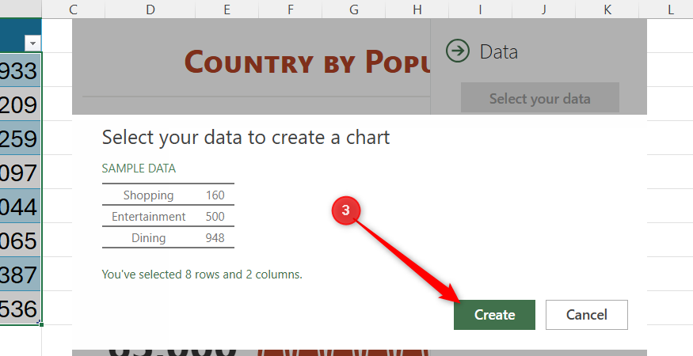Click the cell ending in 097

click(x=21, y=172)
